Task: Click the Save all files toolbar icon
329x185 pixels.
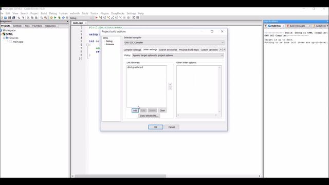Action: coord(13,18)
